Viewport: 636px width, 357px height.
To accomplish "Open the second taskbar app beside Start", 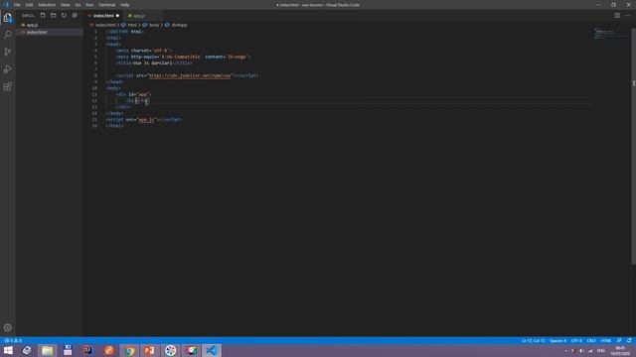I will click(x=27, y=350).
